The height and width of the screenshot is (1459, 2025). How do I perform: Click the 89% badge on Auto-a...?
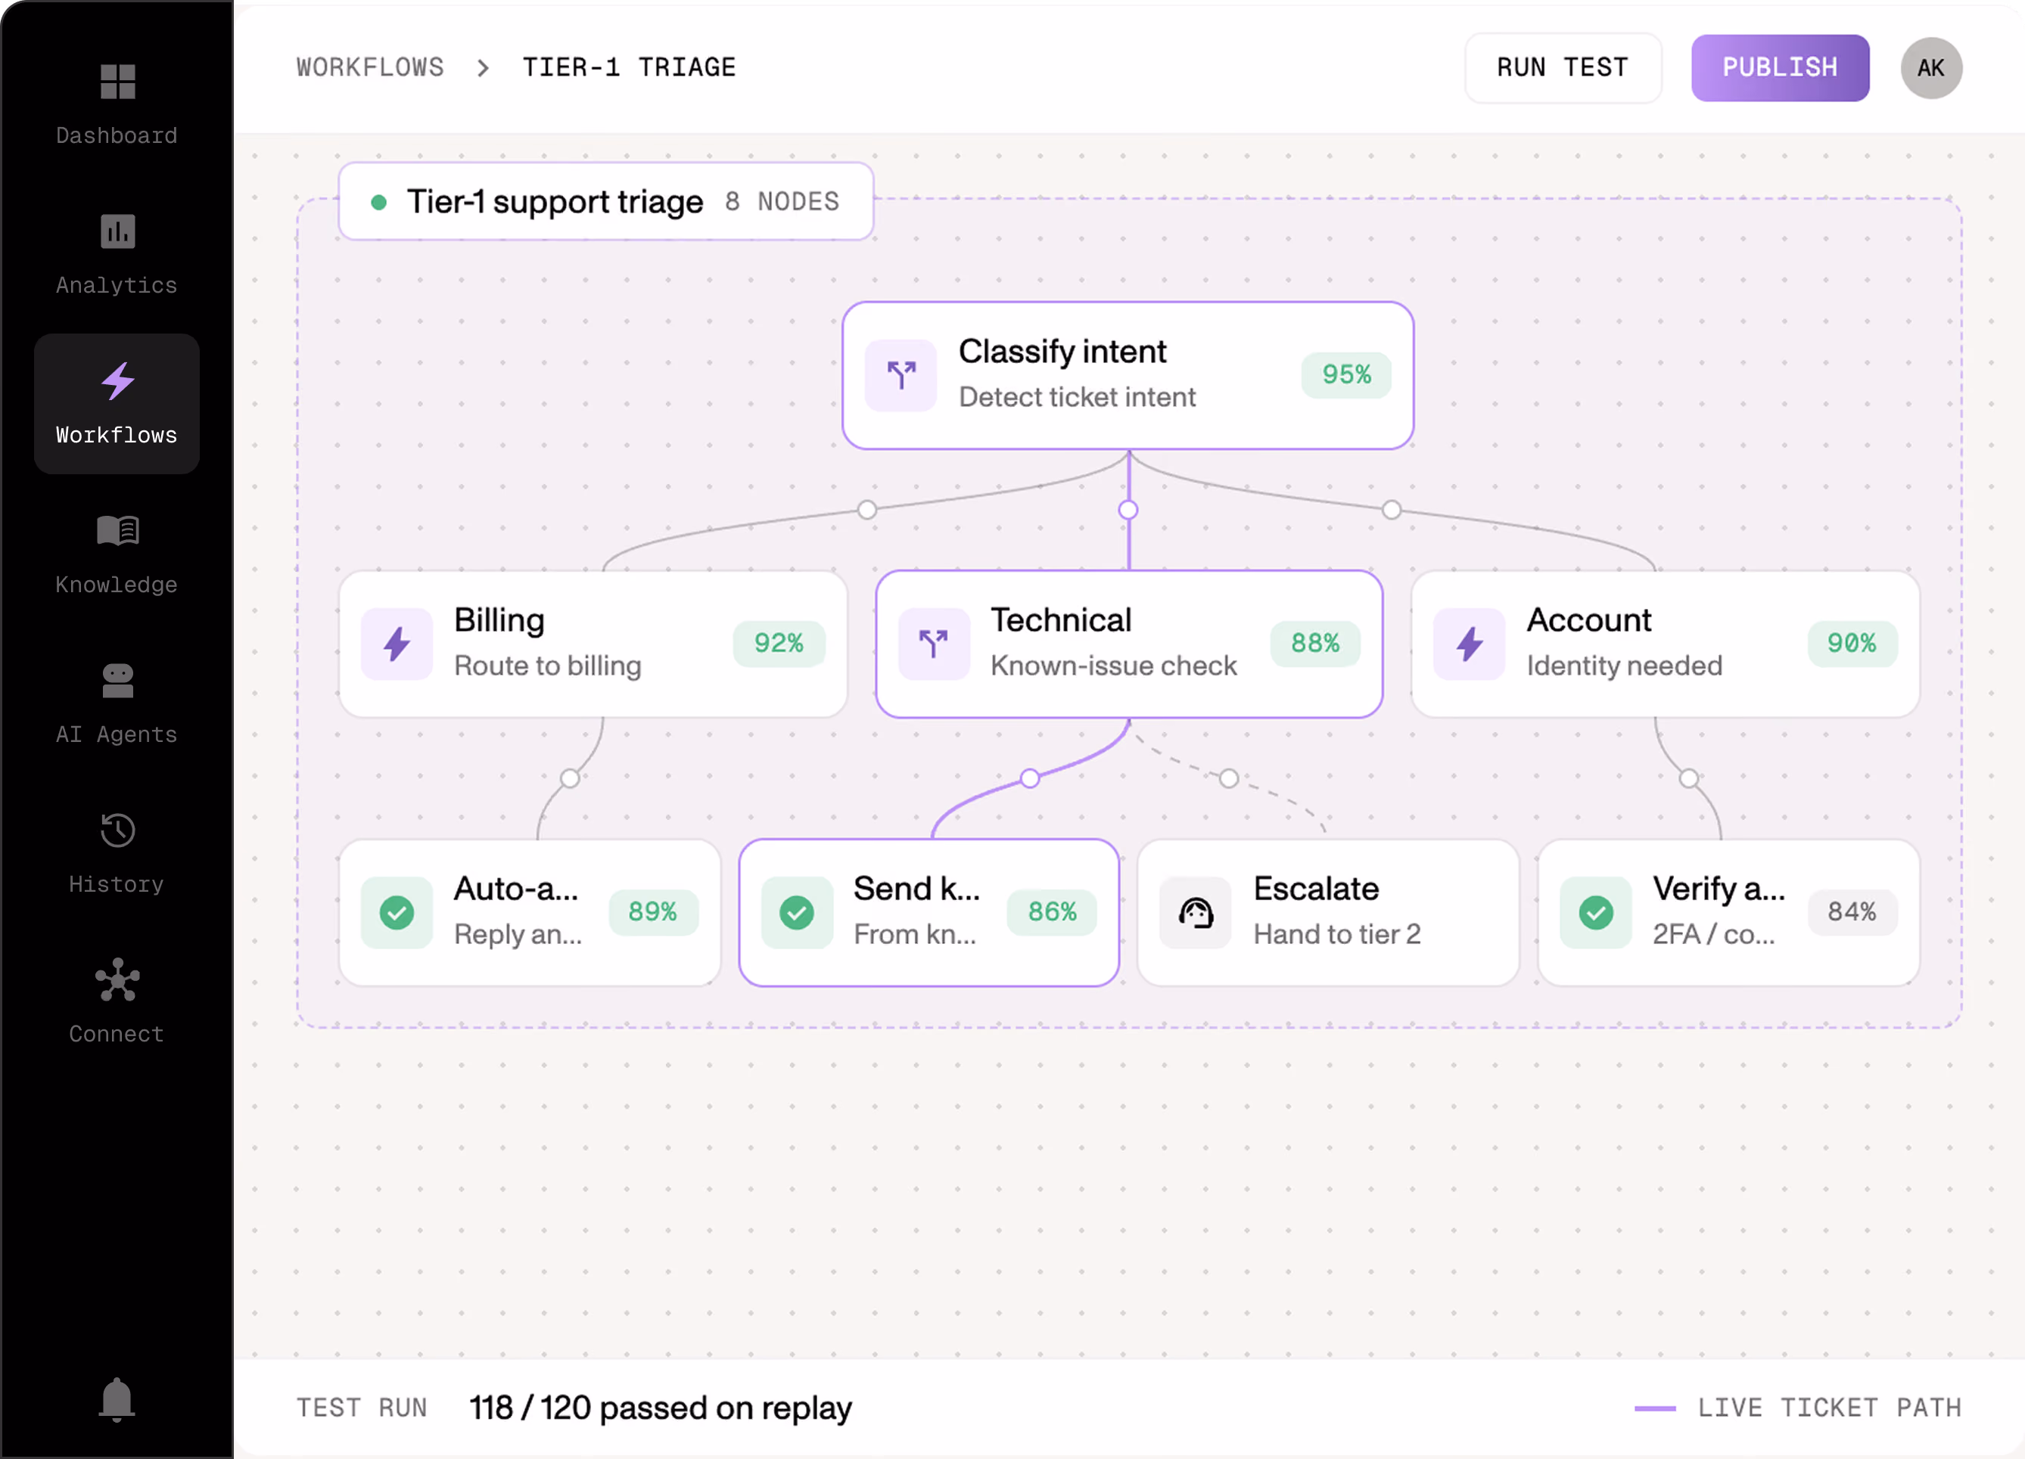coord(653,912)
